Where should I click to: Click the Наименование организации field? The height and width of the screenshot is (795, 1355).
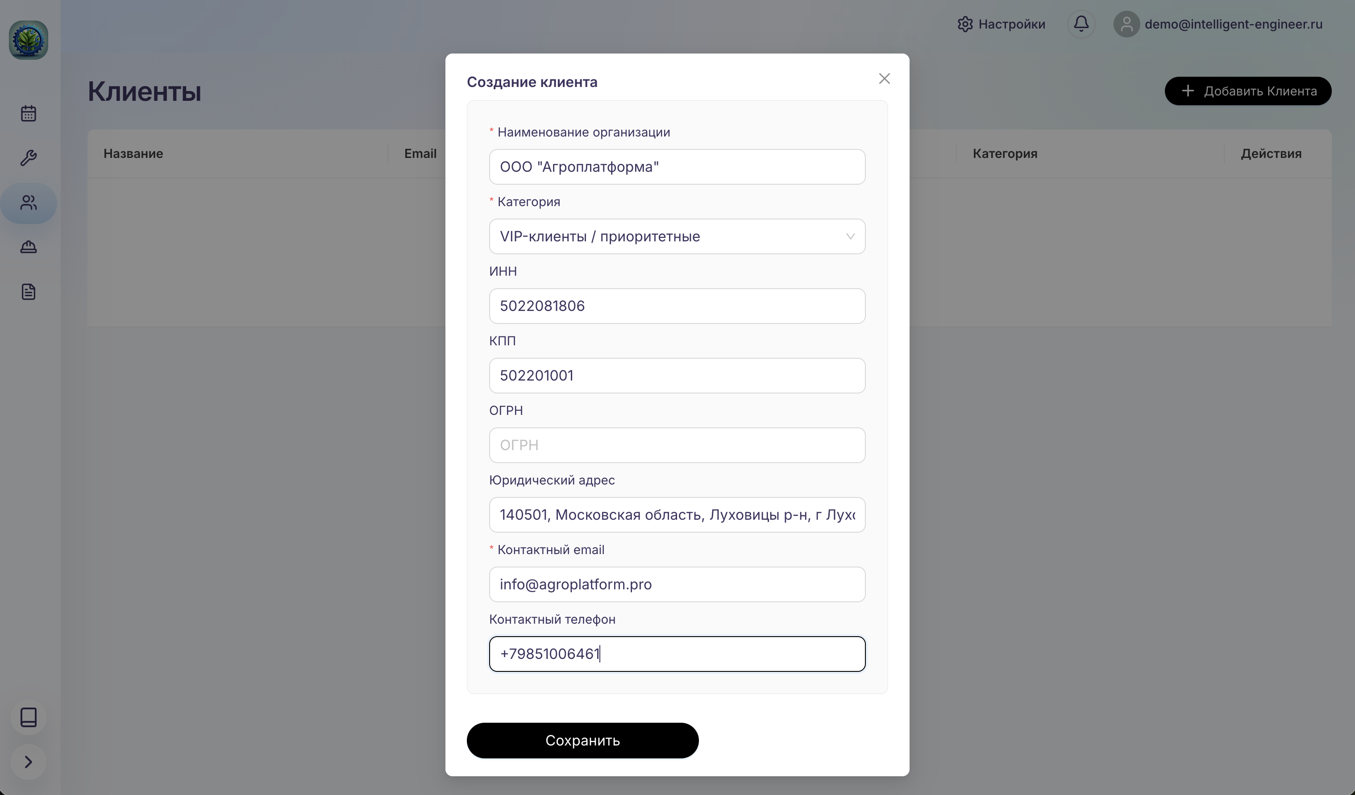pos(677,167)
